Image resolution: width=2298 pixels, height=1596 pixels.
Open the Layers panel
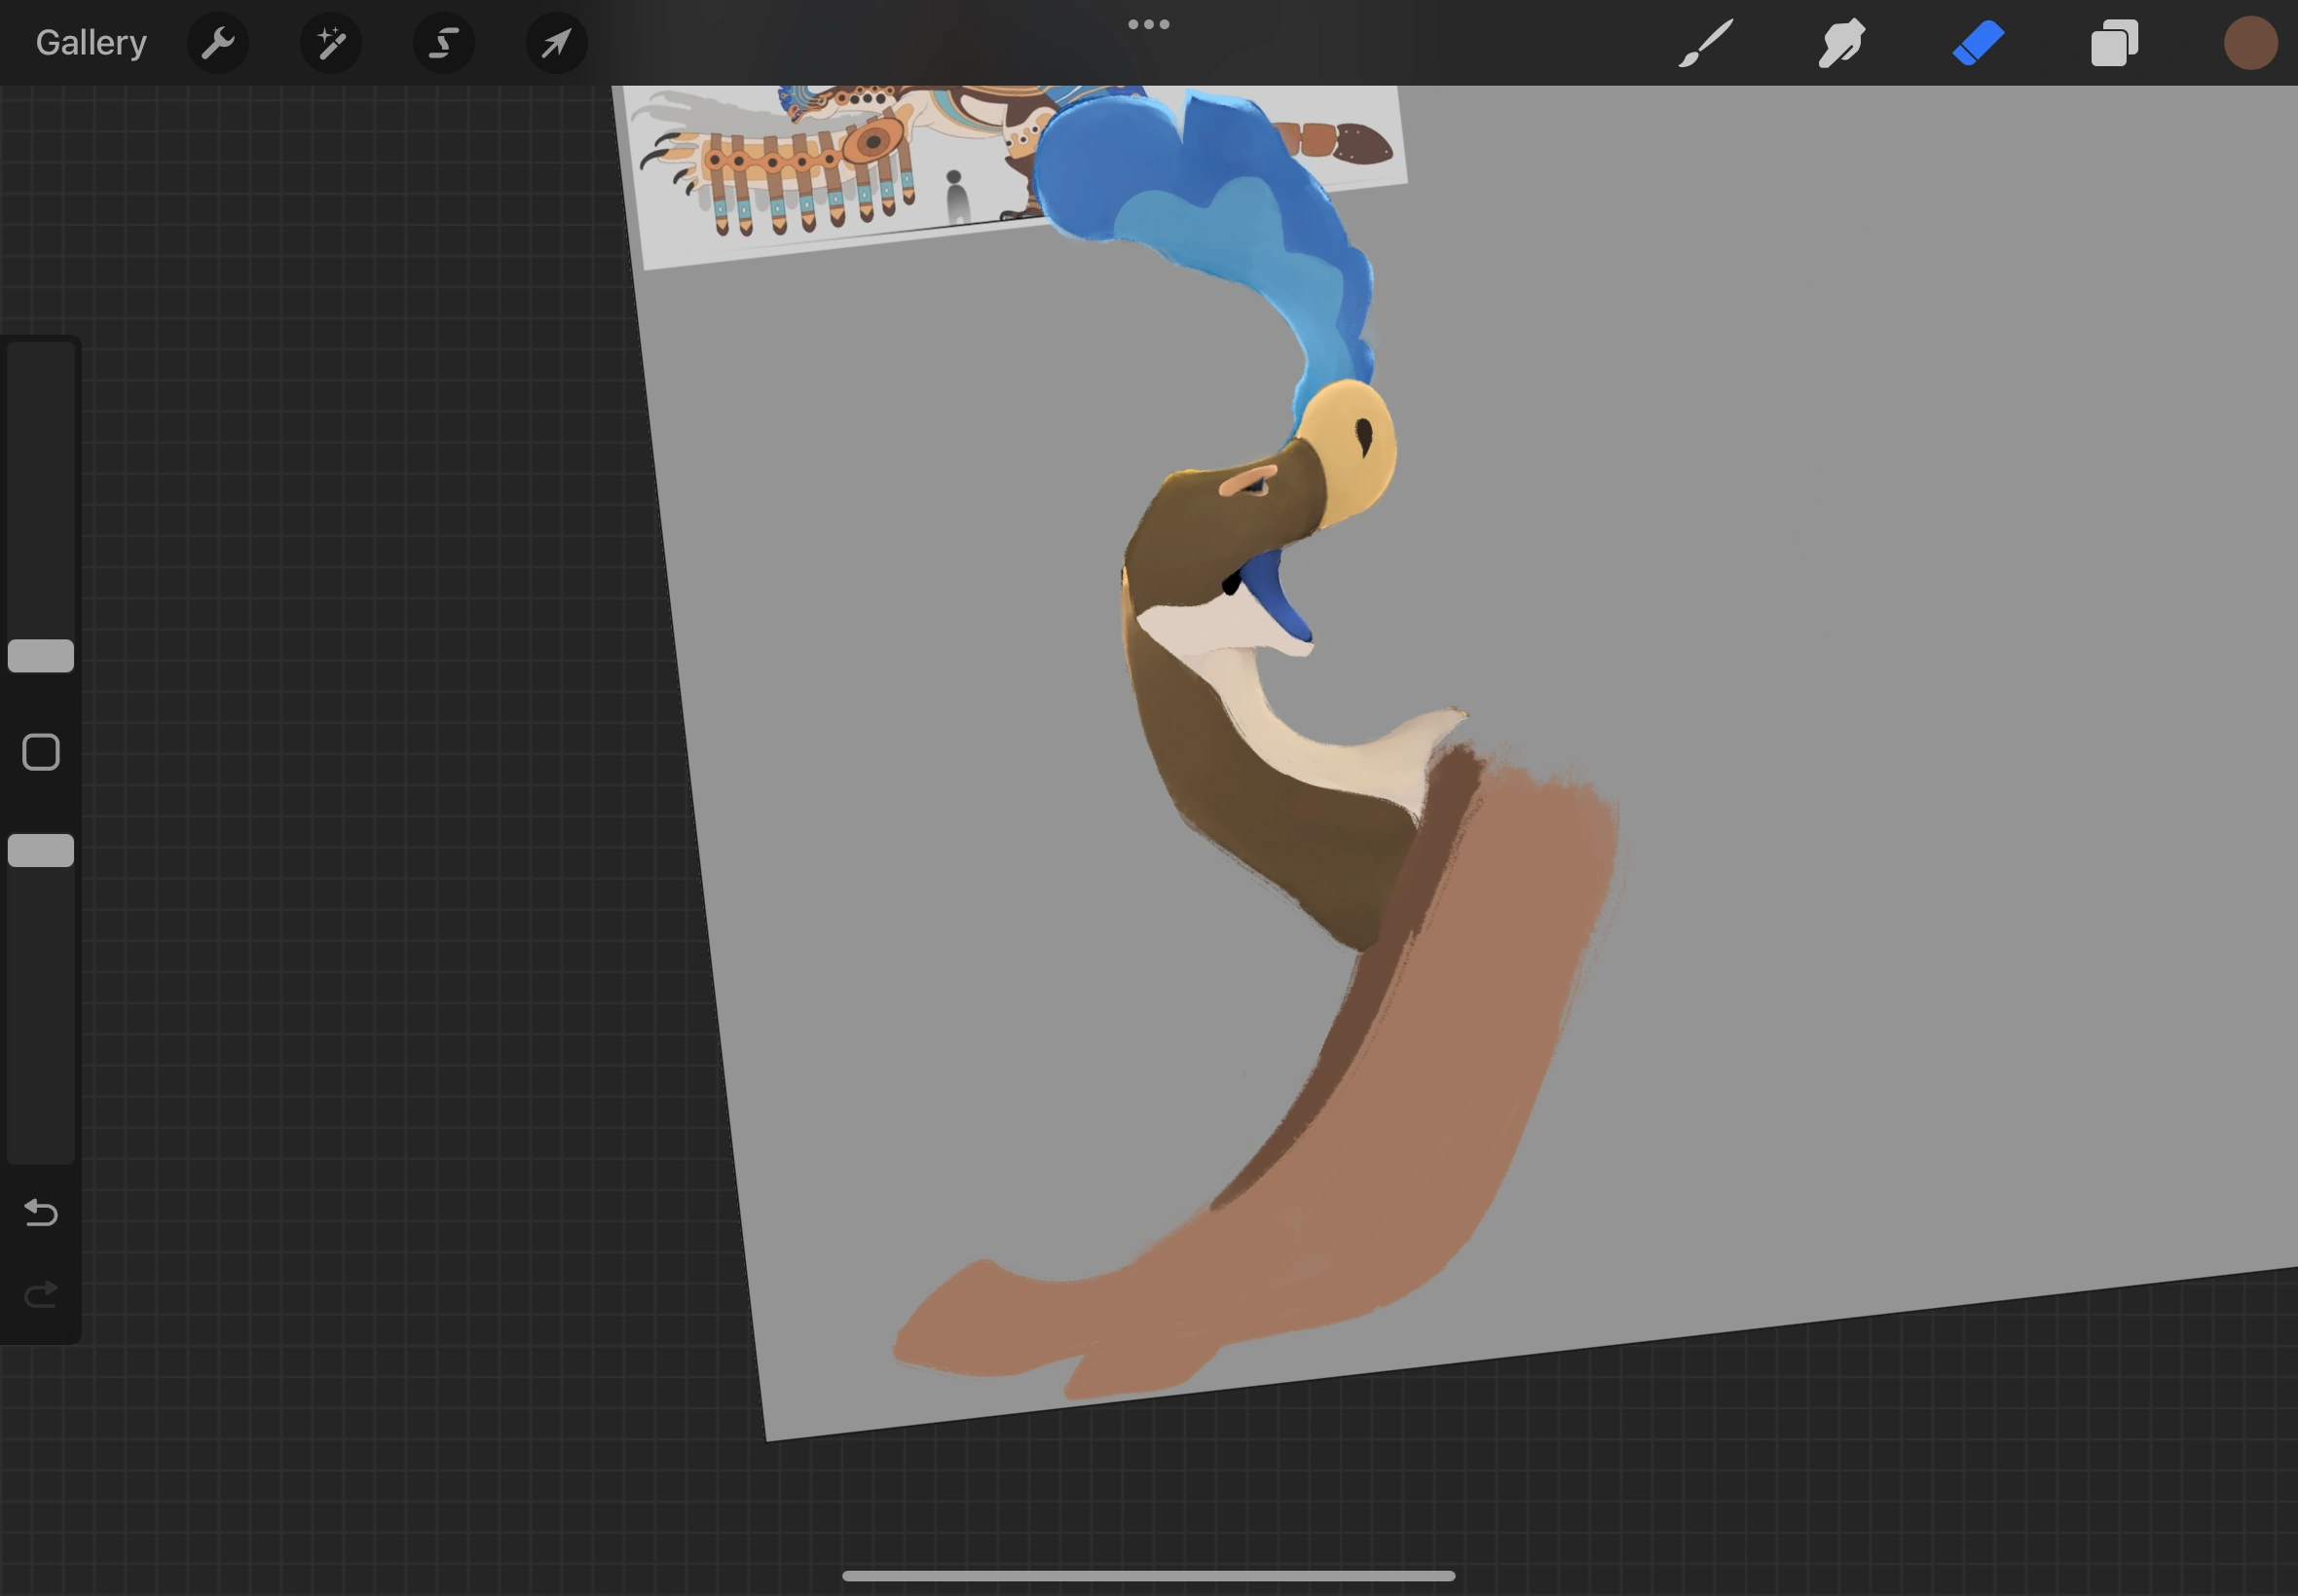[x=2114, y=42]
